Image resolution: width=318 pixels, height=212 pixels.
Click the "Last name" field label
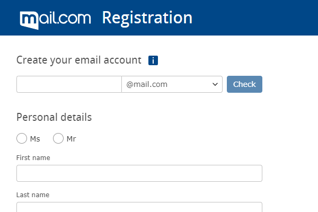(33, 195)
